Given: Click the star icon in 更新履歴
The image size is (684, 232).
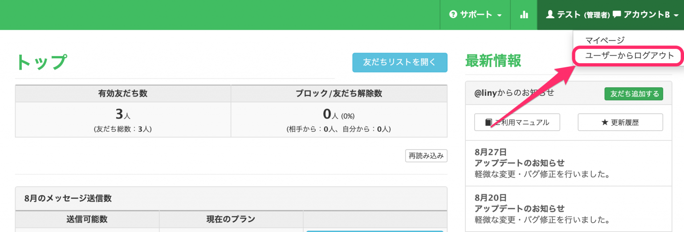Looking at the screenshot, I should (x=605, y=122).
